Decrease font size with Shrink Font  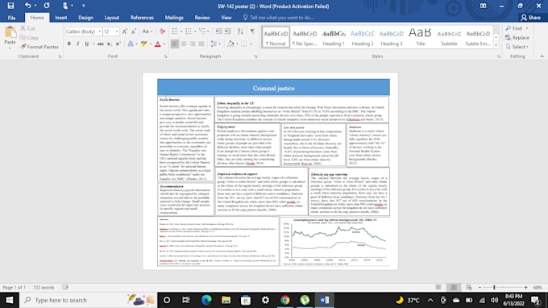pyautogui.click(x=134, y=31)
